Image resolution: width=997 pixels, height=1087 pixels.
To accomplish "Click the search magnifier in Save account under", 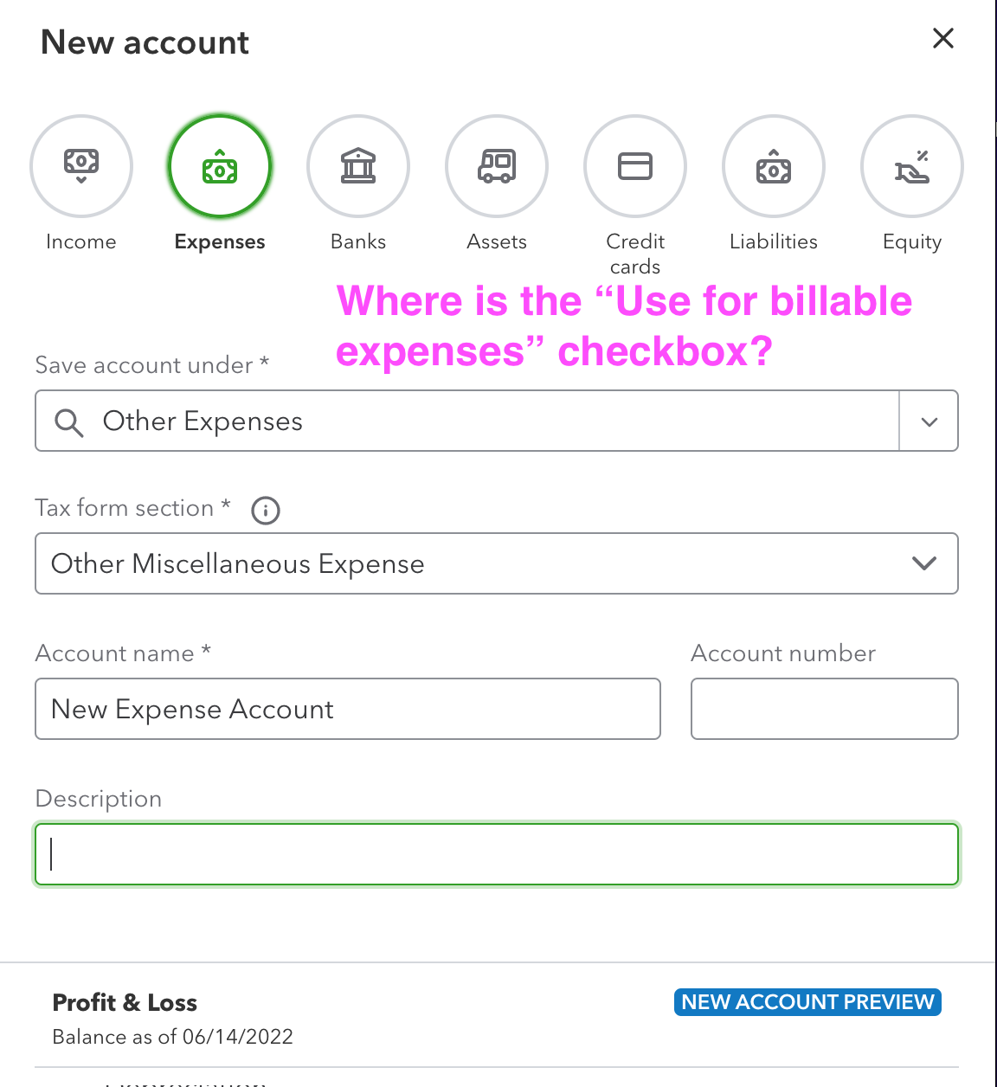I will (69, 421).
